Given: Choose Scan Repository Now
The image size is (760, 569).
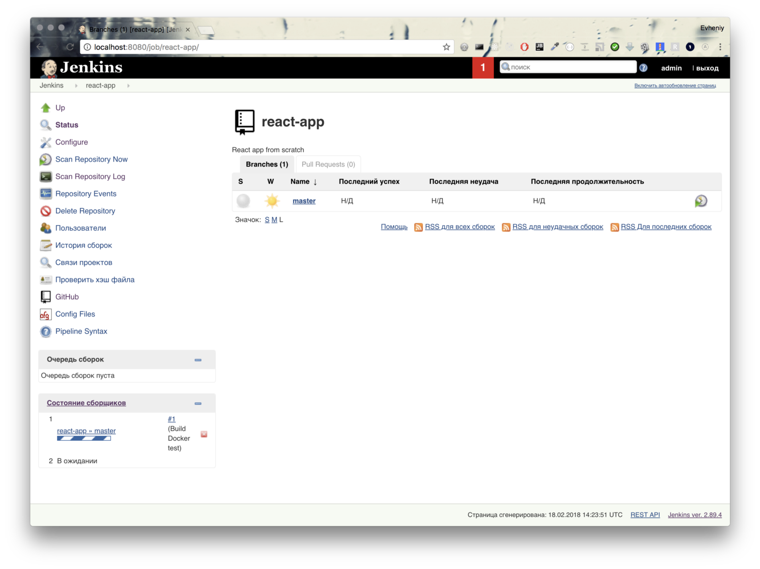Looking at the screenshot, I should click(x=91, y=159).
